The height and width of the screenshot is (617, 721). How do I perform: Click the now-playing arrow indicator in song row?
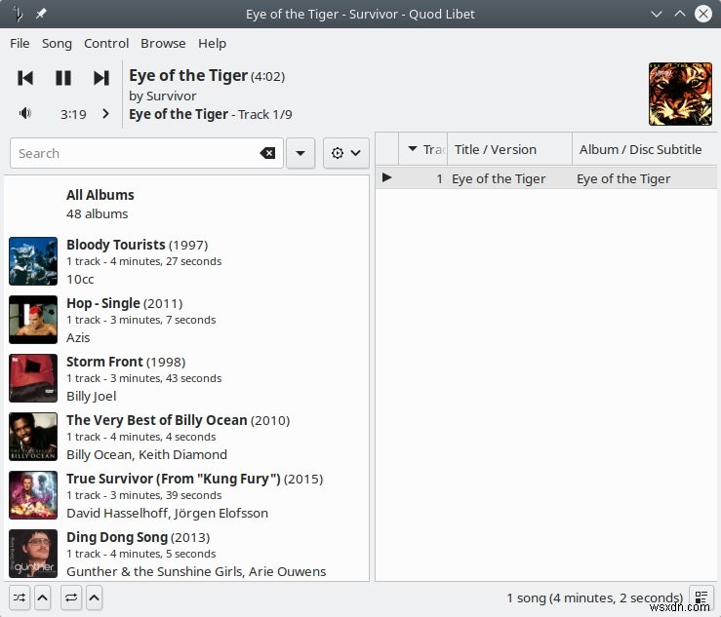coord(386,177)
